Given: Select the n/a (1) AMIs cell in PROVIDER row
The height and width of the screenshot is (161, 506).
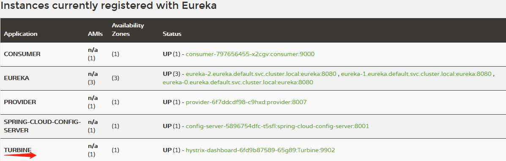Looking at the screenshot, I should point(93,102).
